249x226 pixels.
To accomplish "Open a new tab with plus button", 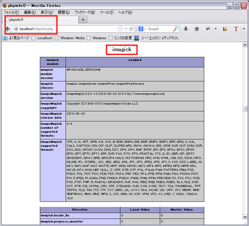I will pos(83,20).
